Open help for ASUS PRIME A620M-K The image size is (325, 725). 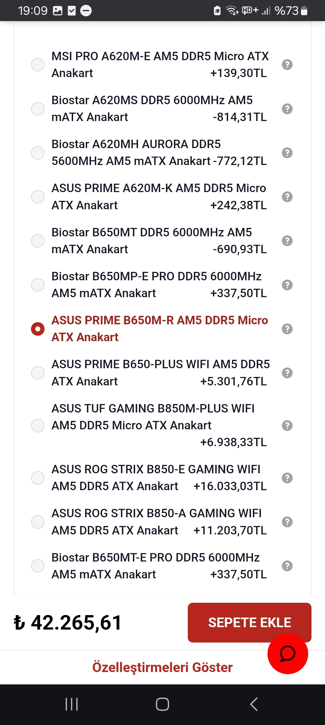click(x=287, y=197)
